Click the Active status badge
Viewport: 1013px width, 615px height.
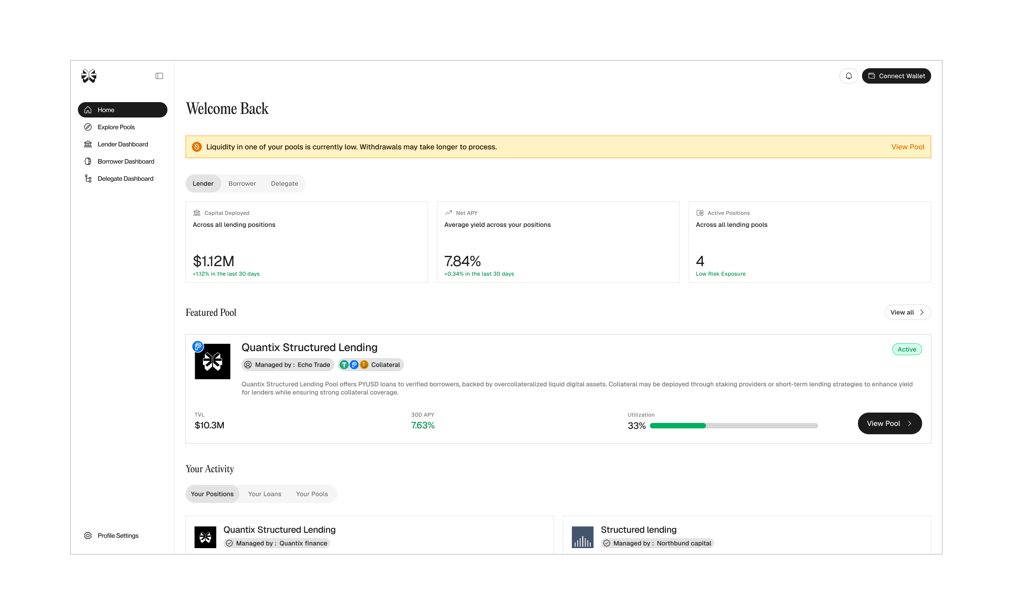click(x=907, y=349)
